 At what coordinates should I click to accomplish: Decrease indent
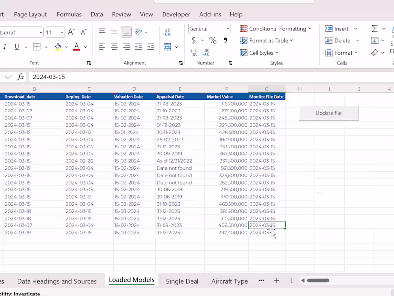click(x=138, y=47)
